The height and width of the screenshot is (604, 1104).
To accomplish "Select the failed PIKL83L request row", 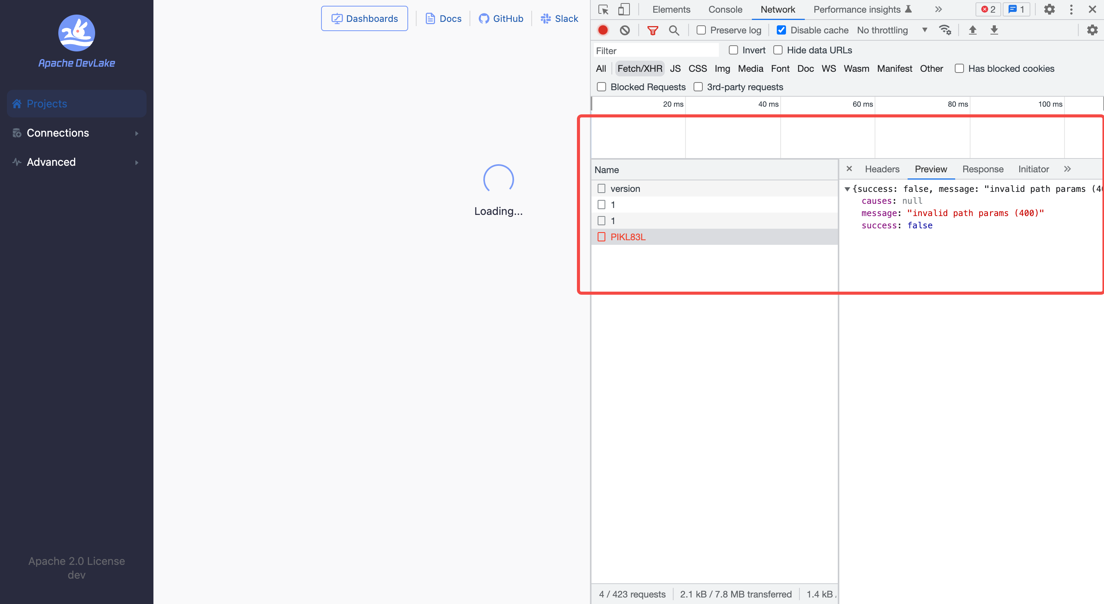I will coord(628,237).
